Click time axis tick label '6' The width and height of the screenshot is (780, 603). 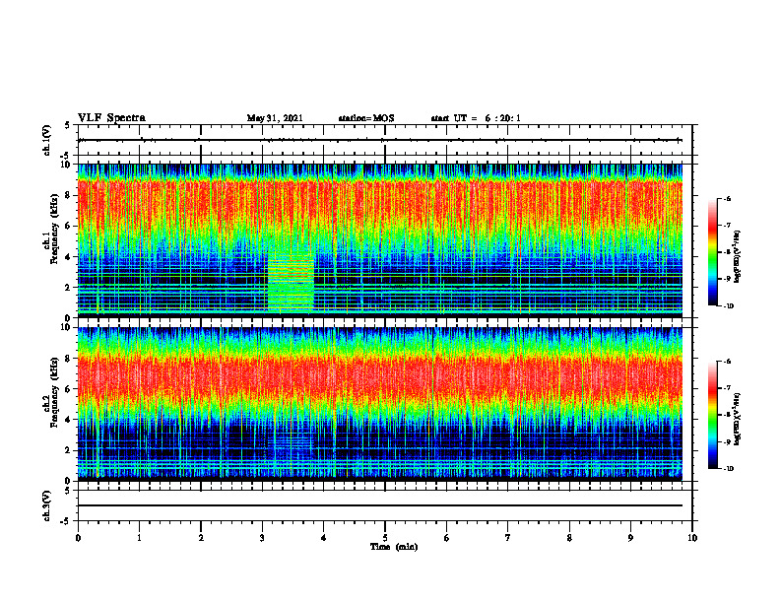pos(447,538)
